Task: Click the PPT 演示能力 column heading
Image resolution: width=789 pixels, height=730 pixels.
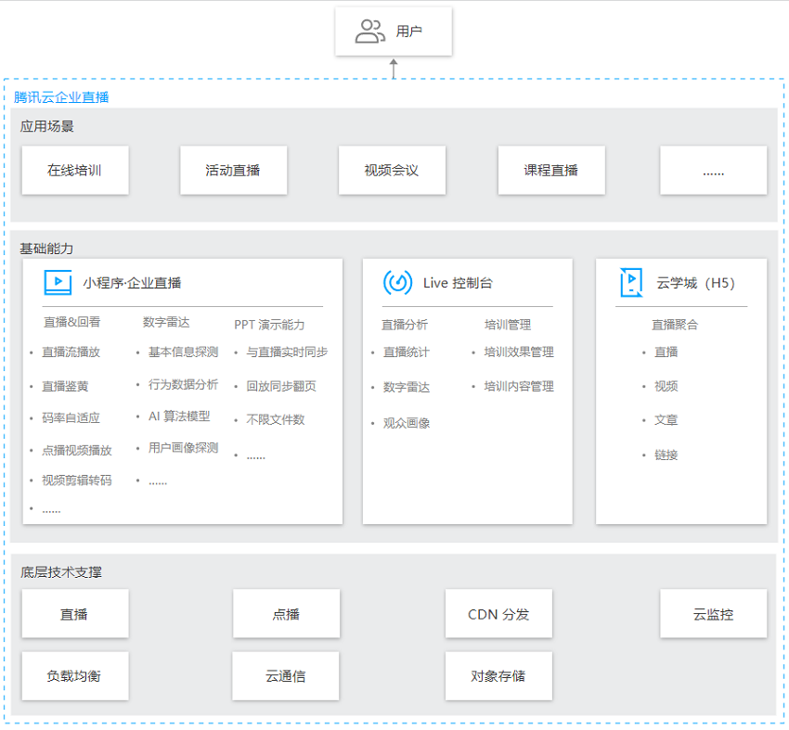Action: (269, 325)
